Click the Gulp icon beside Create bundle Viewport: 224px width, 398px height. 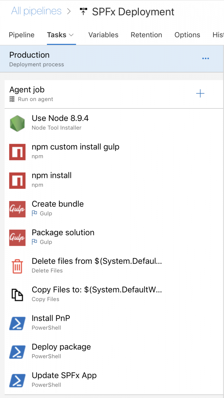(x=17, y=209)
